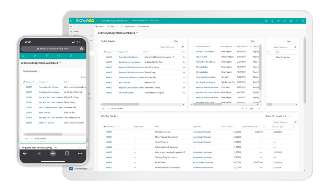Open Medicine Lake Schools applicant link
Image resolution: width=332 pixels, height=191 pixels.
pos(205,52)
